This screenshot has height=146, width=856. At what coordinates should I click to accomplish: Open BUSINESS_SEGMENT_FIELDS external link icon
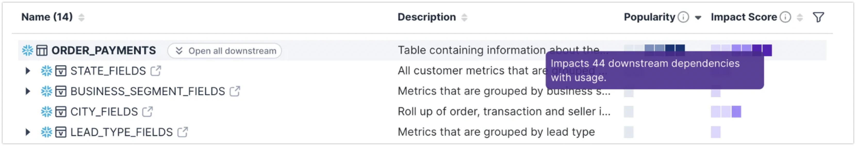(235, 91)
